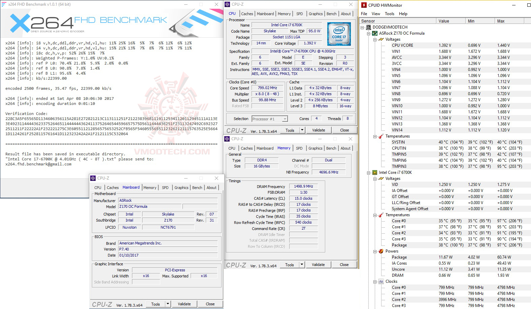
Task: Click the motherboard Temperatures thermometer icon
Action: pyautogui.click(x=381, y=136)
